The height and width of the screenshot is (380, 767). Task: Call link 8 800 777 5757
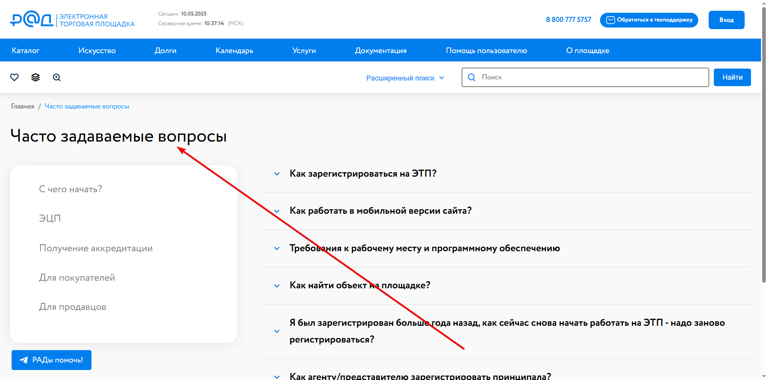pos(568,20)
